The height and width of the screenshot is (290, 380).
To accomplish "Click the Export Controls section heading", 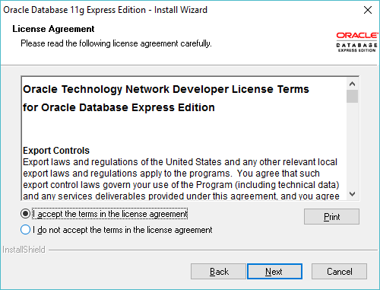I will (56, 151).
